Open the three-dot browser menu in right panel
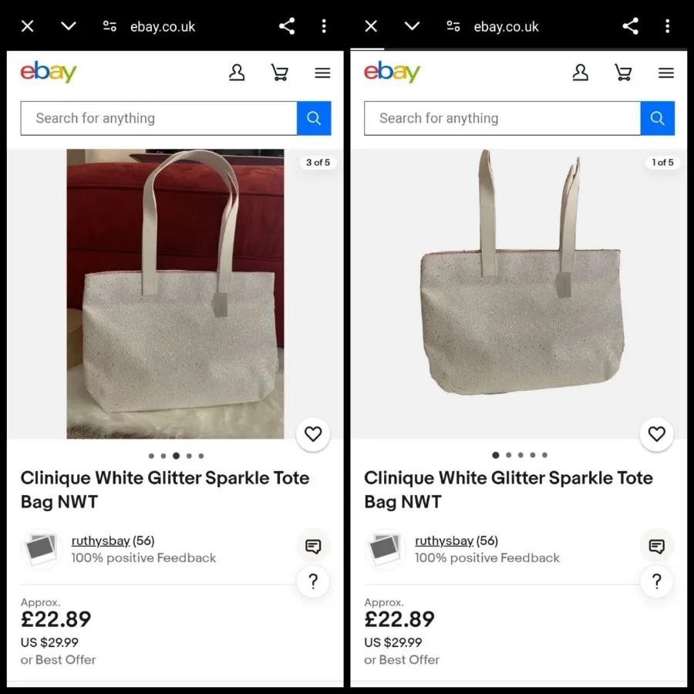The width and height of the screenshot is (694, 694). (667, 26)
